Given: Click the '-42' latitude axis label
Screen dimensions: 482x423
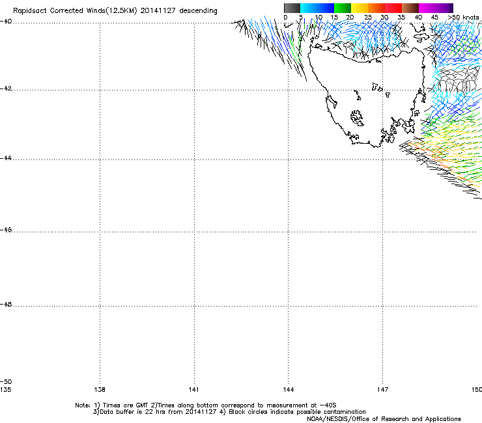Looking at the screenshot, I should (6, 88).
